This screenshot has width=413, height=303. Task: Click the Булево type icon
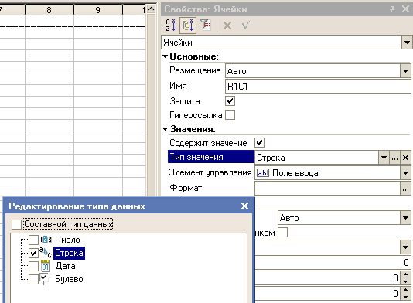coord(45,279)
